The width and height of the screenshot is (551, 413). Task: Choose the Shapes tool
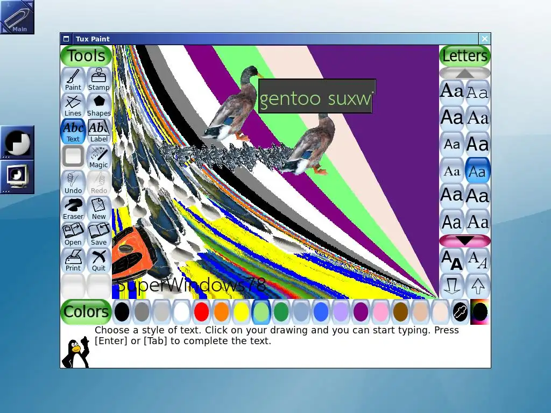coord(99,105)
